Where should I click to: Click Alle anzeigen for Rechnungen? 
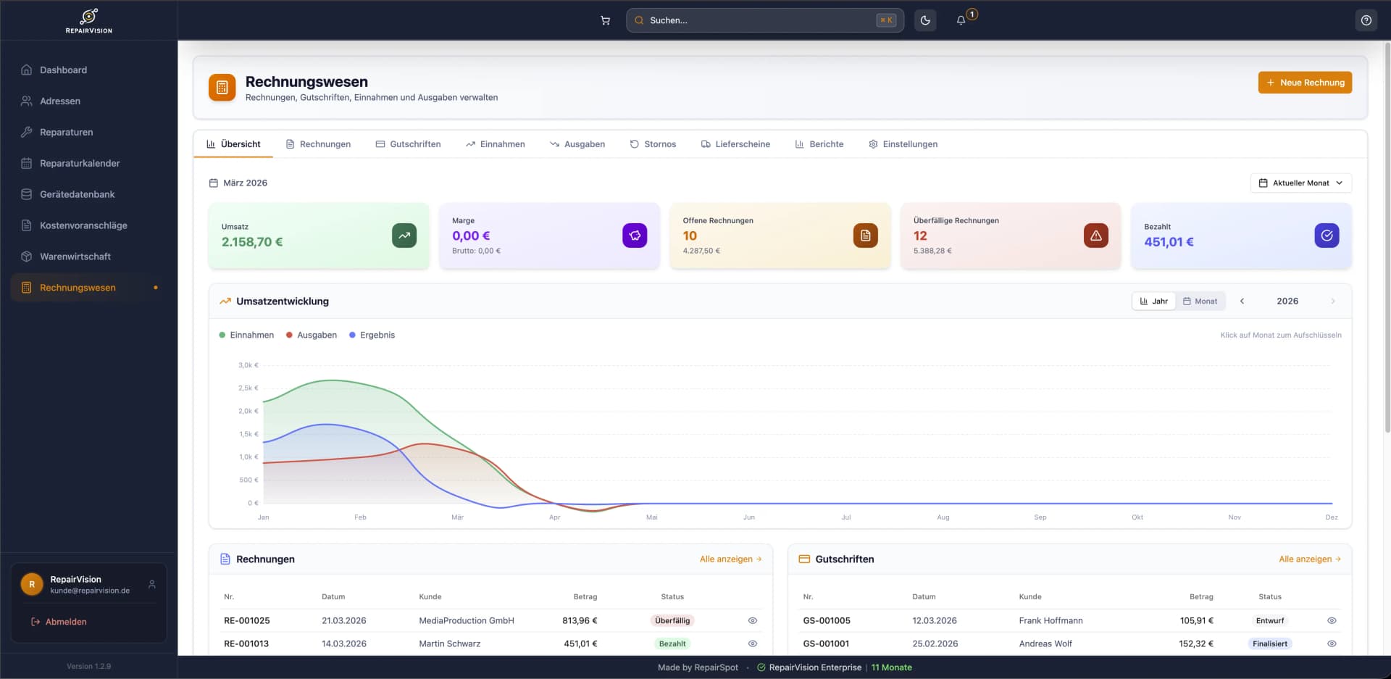[730, 559]
